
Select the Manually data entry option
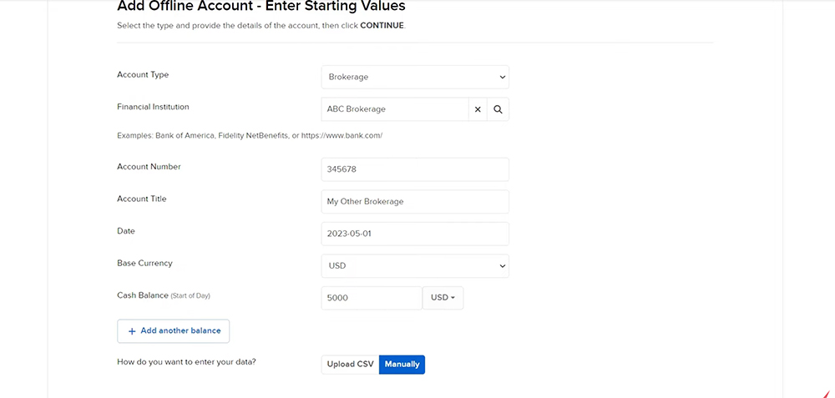402,365
